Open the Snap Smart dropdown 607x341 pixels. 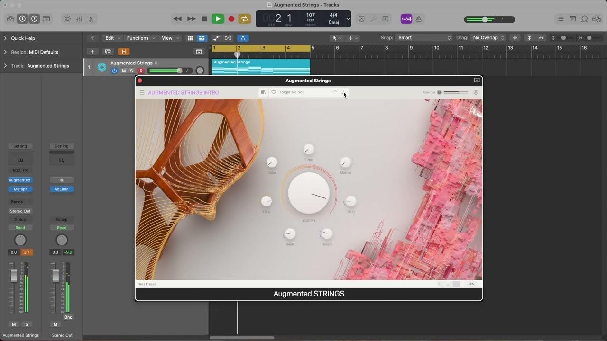tap(424, 38)
